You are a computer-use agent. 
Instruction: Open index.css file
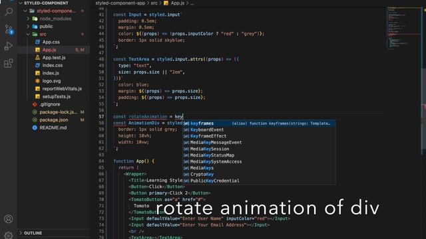52,65
